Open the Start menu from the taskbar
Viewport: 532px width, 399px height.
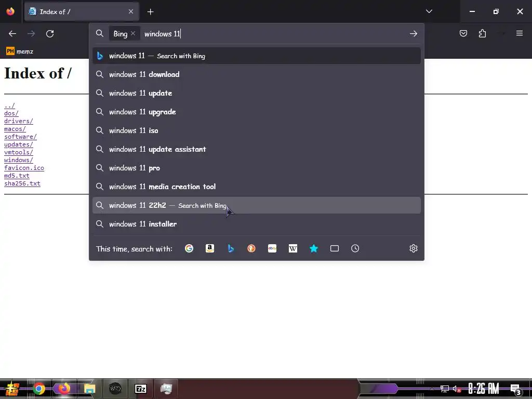tap(12, 389)
